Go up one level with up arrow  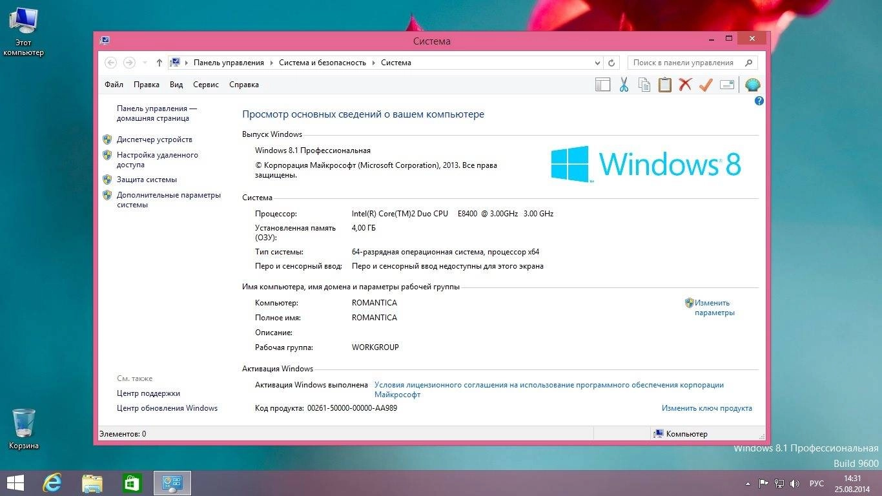click(x=159, y=63)
